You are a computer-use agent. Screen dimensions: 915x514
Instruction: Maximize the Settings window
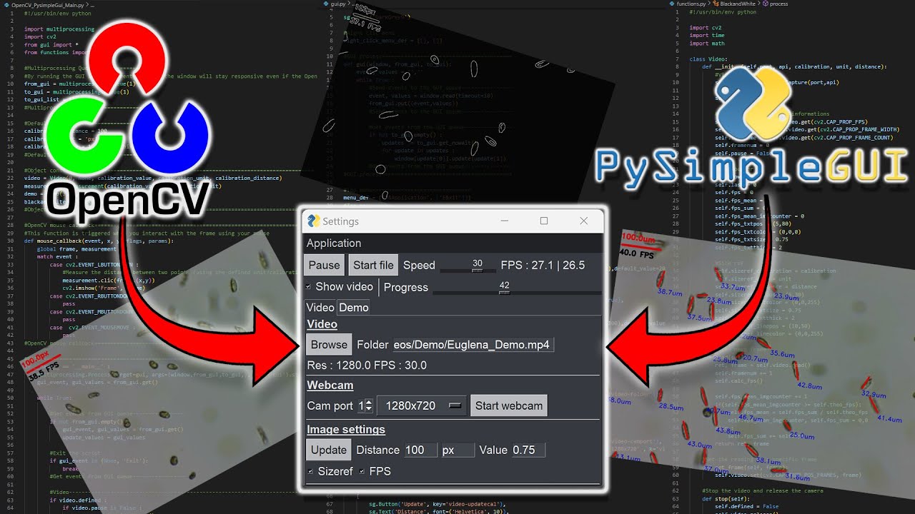click(544, 221)
